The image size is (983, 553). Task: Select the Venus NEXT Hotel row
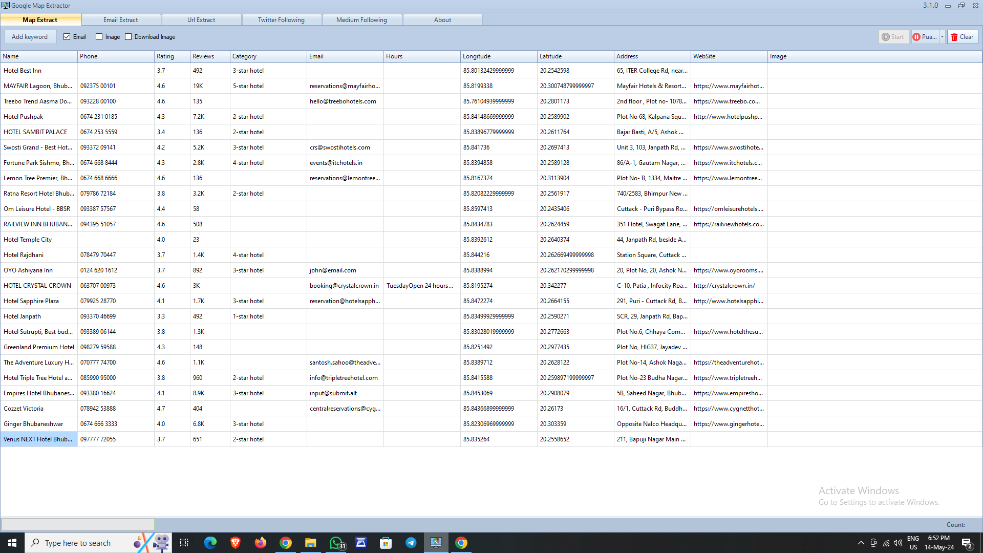coord(39,439)
